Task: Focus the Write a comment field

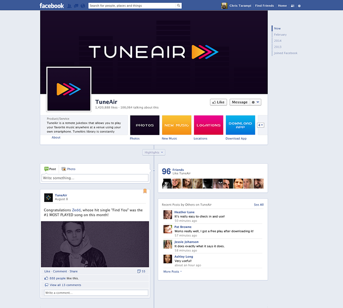Action: pos(96,293)
